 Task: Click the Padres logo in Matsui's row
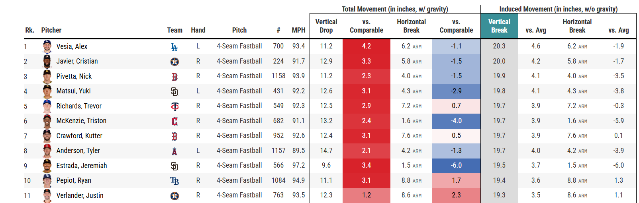pos(174,91)
